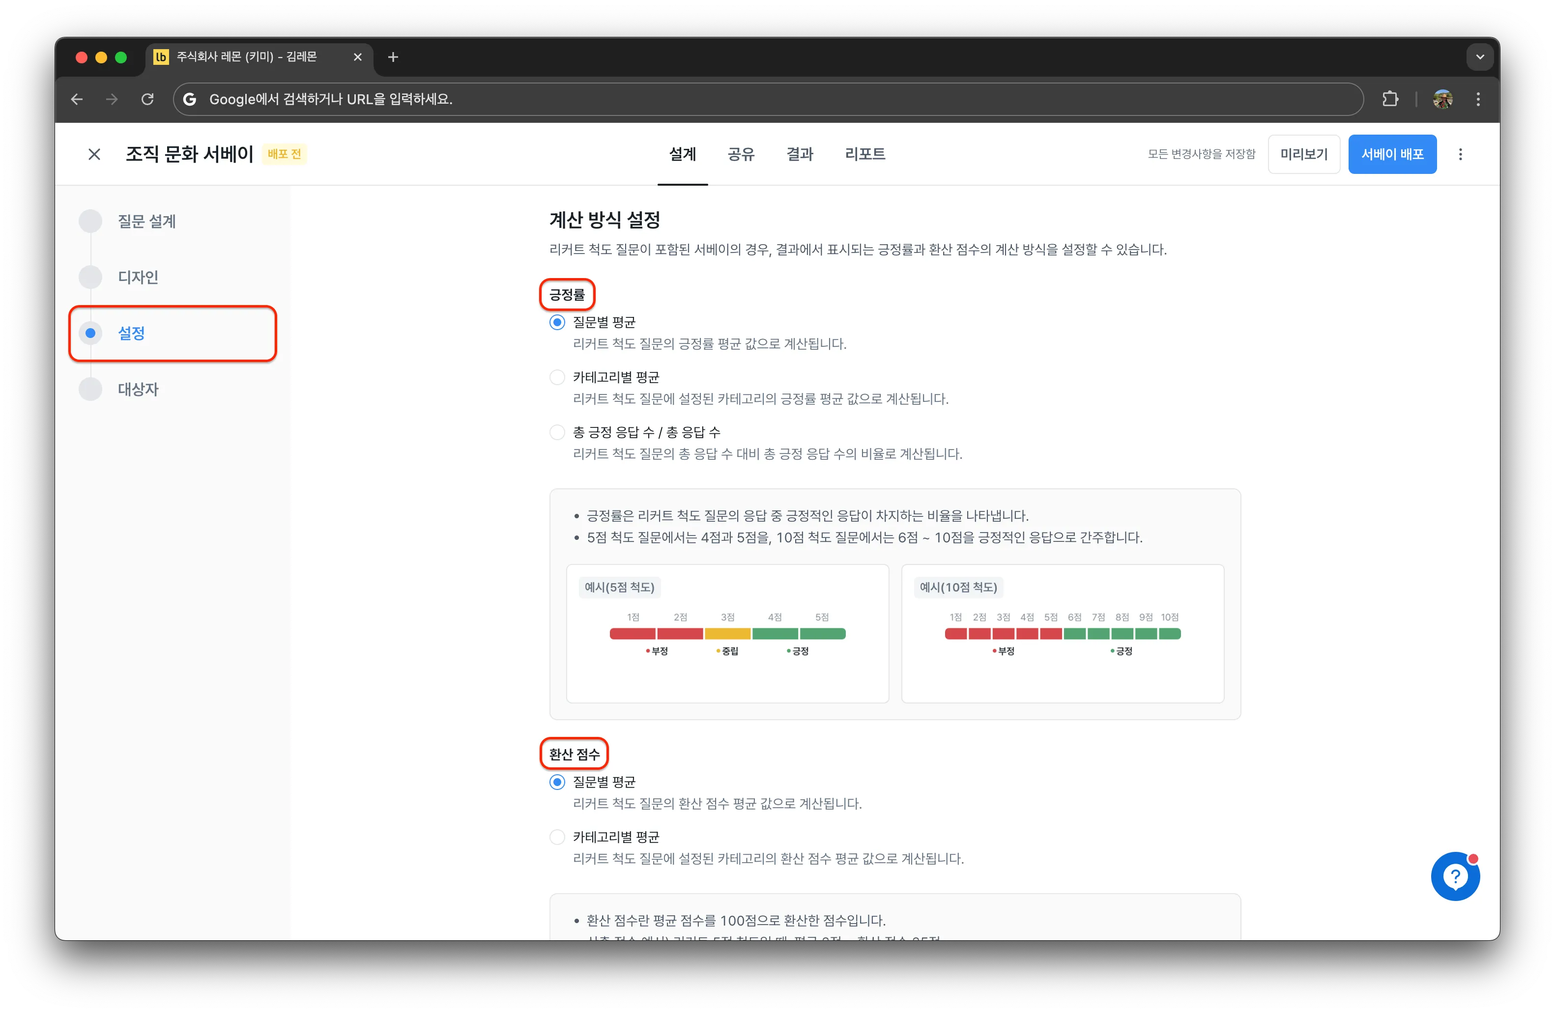
Task: Go back using browser back arrow
Action: pos(77,99)
